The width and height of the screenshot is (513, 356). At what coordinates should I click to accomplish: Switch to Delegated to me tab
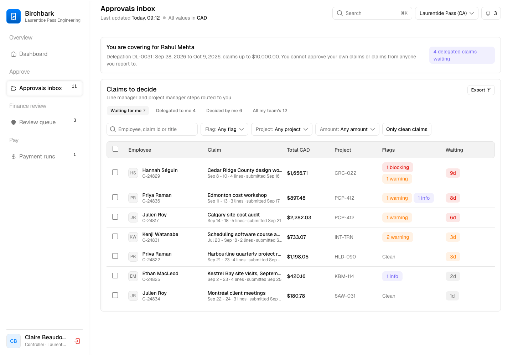tap(176, 111)
